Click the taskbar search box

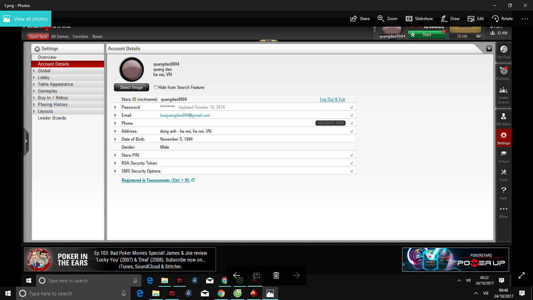coord(73,293)
